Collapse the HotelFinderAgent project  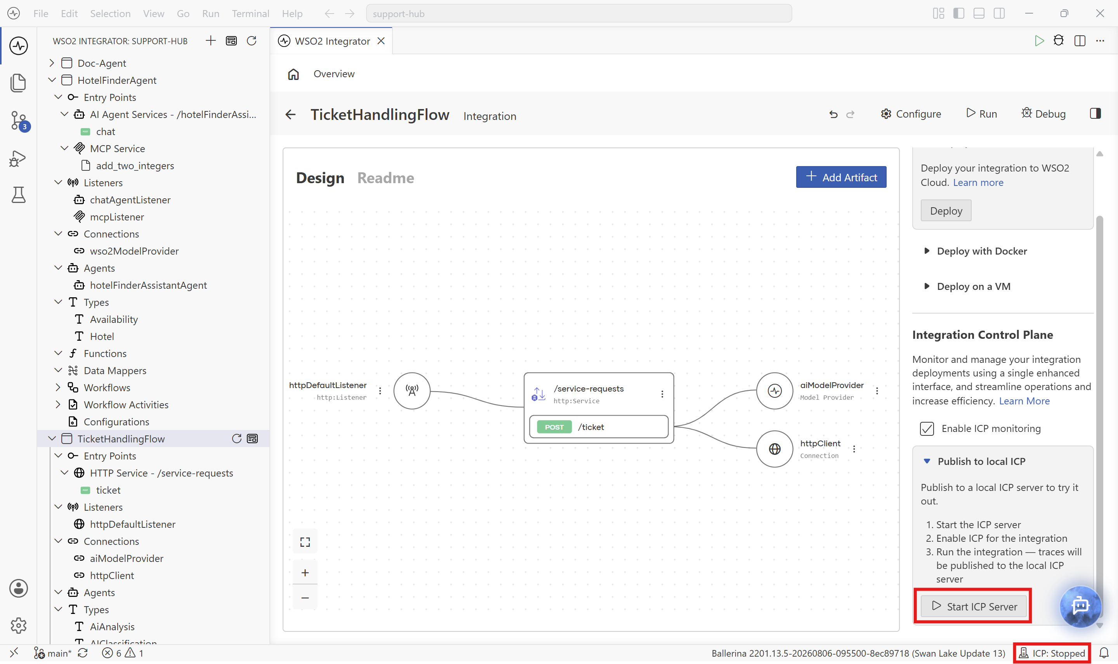(52, 80)
